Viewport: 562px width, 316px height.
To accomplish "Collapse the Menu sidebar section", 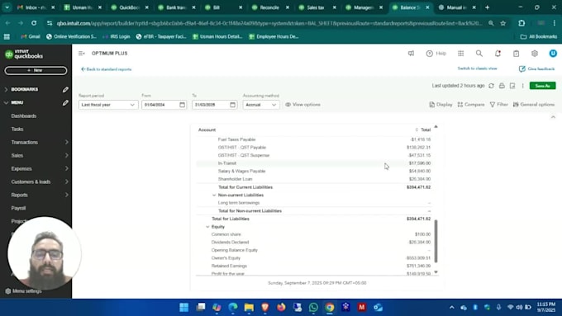I will coord(6,102).
